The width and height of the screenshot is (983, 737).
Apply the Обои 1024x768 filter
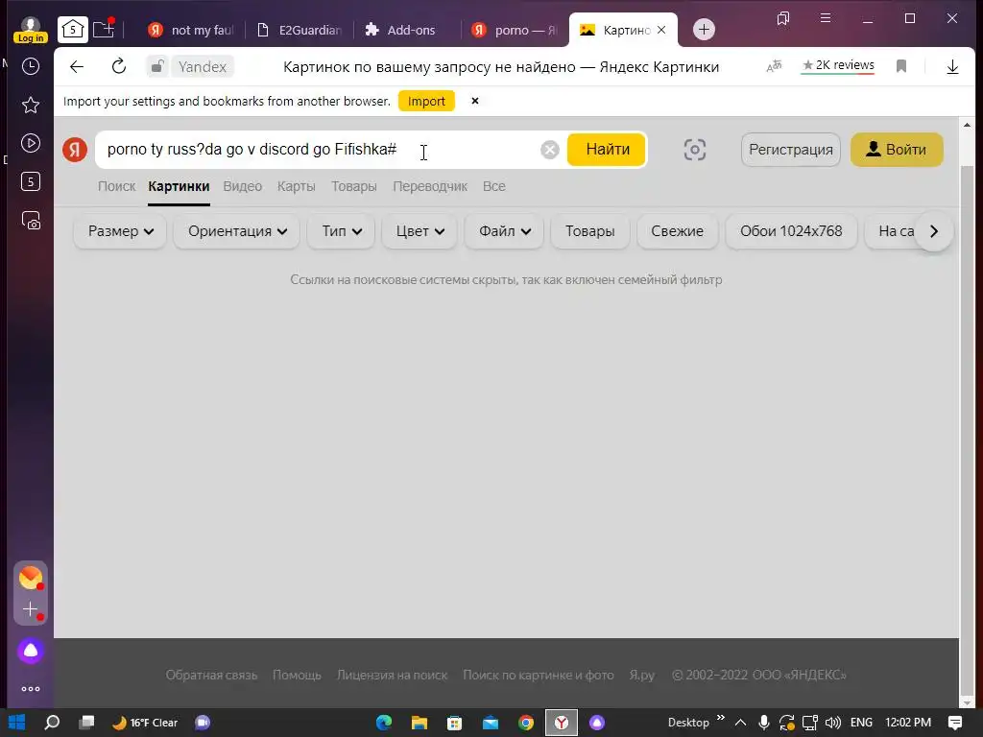click(791, 231)
